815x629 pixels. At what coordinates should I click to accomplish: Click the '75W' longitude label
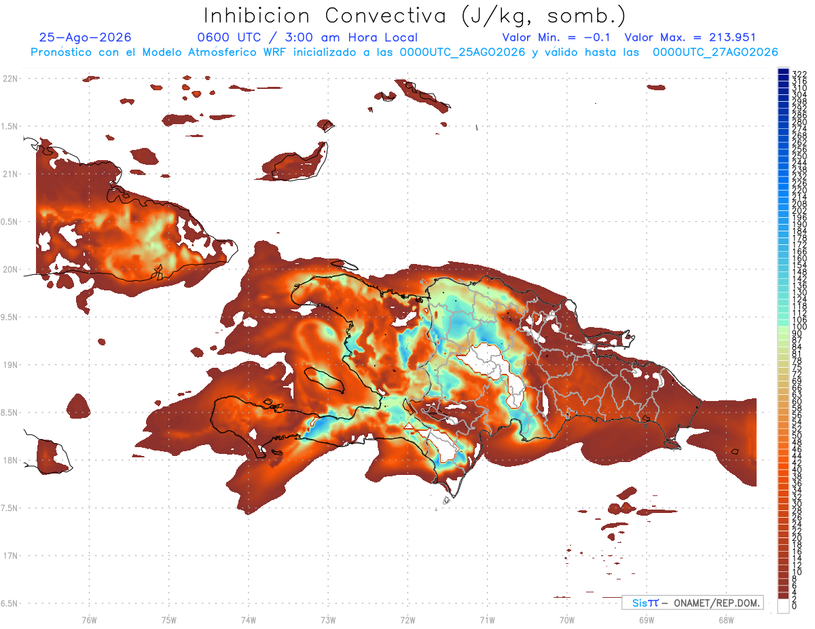tap(169, 619)
